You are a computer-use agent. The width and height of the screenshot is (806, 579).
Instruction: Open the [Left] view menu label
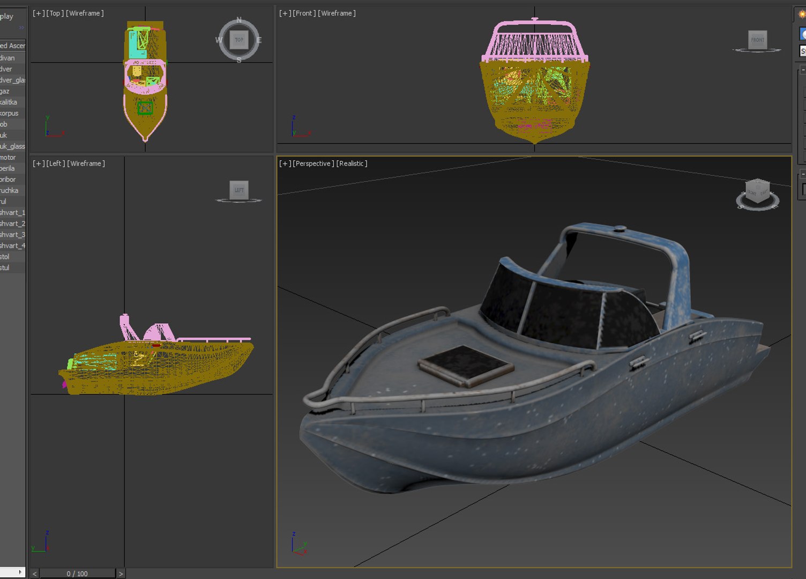[56, 163]
